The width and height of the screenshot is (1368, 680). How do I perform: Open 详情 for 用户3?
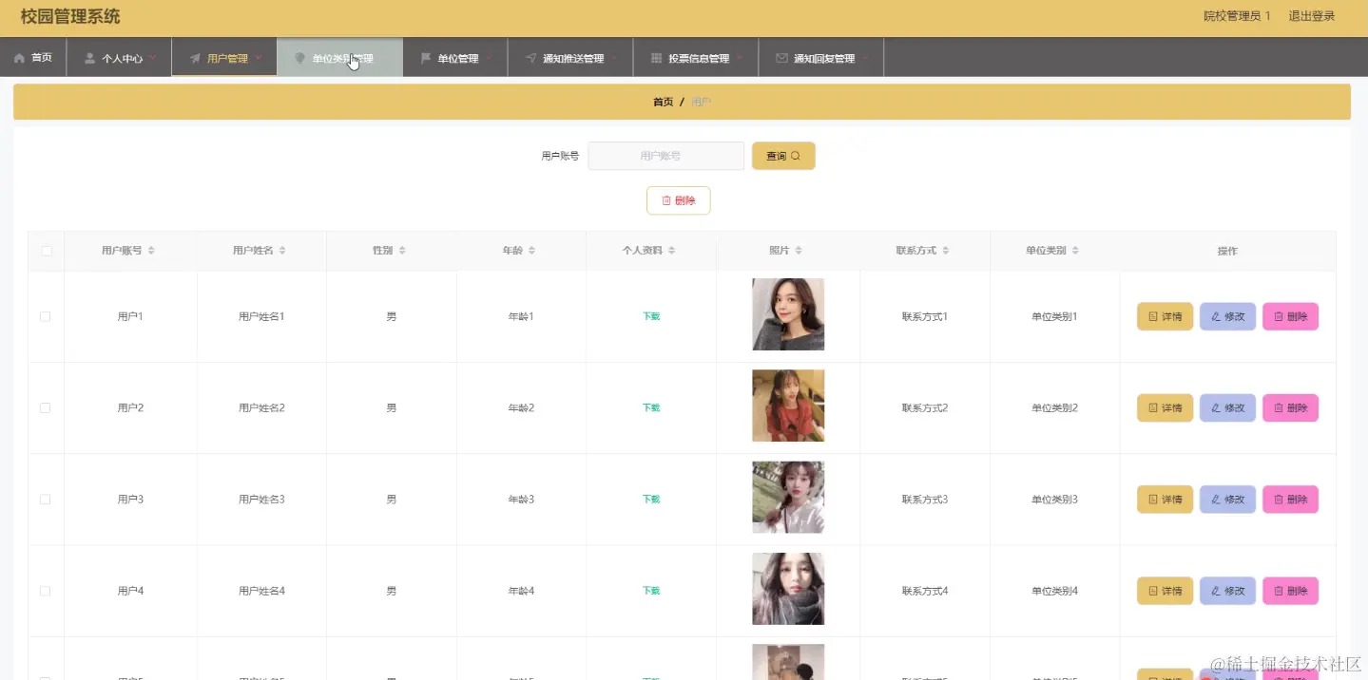1165,500
